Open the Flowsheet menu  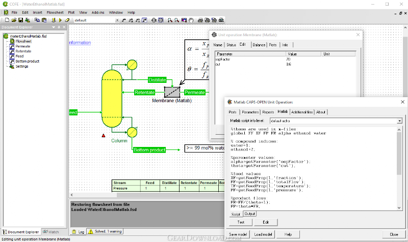(x=55, y=12)
